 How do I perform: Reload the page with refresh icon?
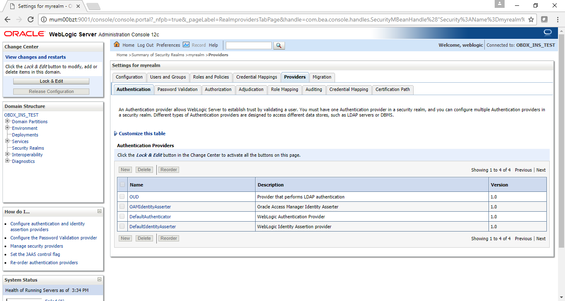coord(30,19)
